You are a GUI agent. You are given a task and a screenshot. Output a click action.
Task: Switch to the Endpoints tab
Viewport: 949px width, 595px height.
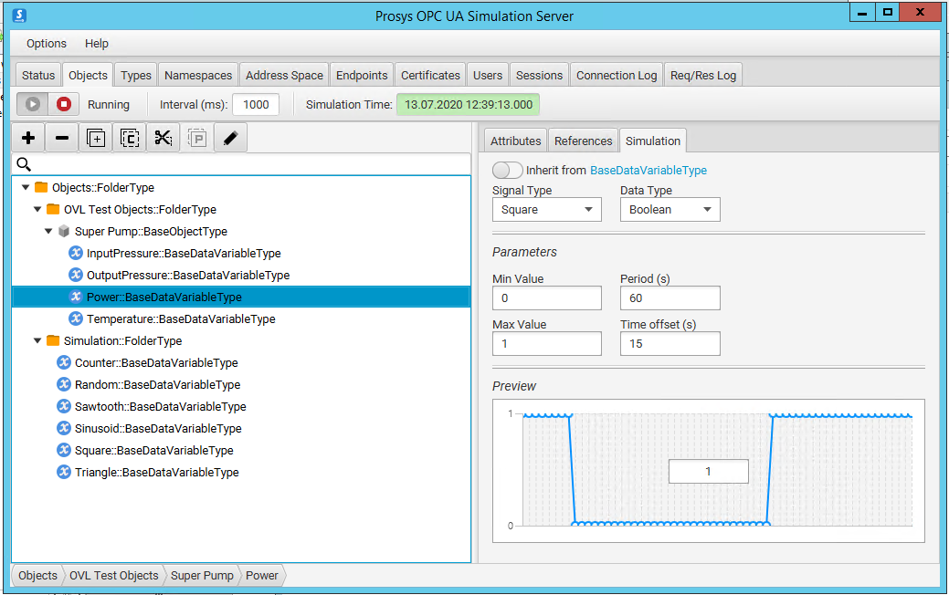click(x=362, y=75)
